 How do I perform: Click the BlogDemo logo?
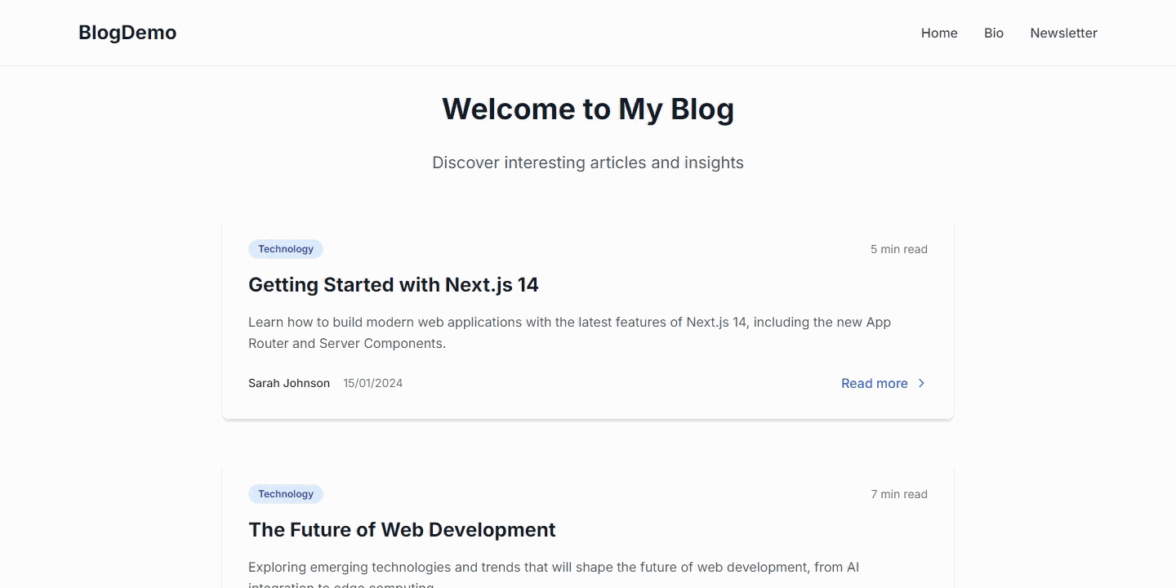(127, 33)
